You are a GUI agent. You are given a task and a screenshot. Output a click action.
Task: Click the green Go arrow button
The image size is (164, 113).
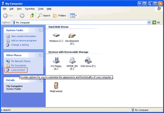154,22
